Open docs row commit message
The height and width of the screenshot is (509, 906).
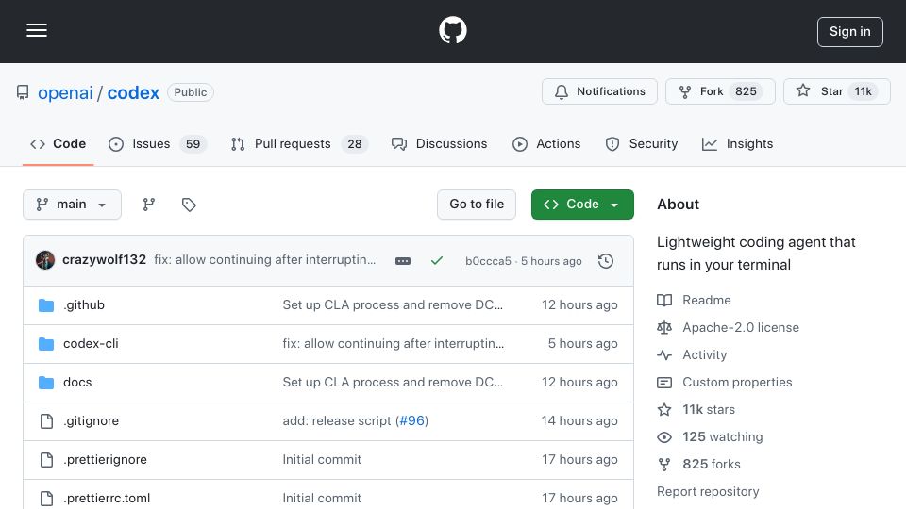[393, 382]
